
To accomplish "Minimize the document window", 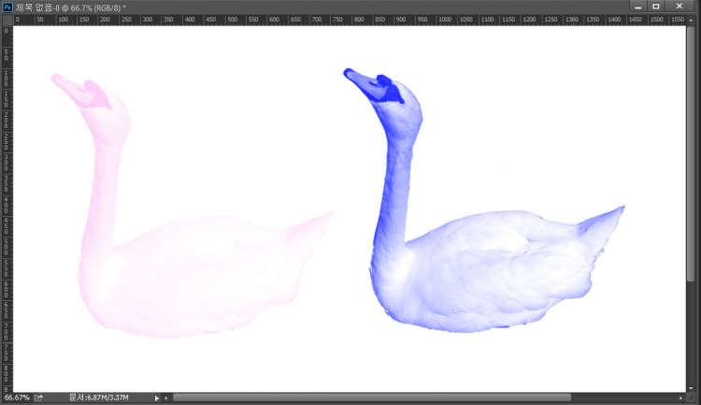I will click(637, 7).
